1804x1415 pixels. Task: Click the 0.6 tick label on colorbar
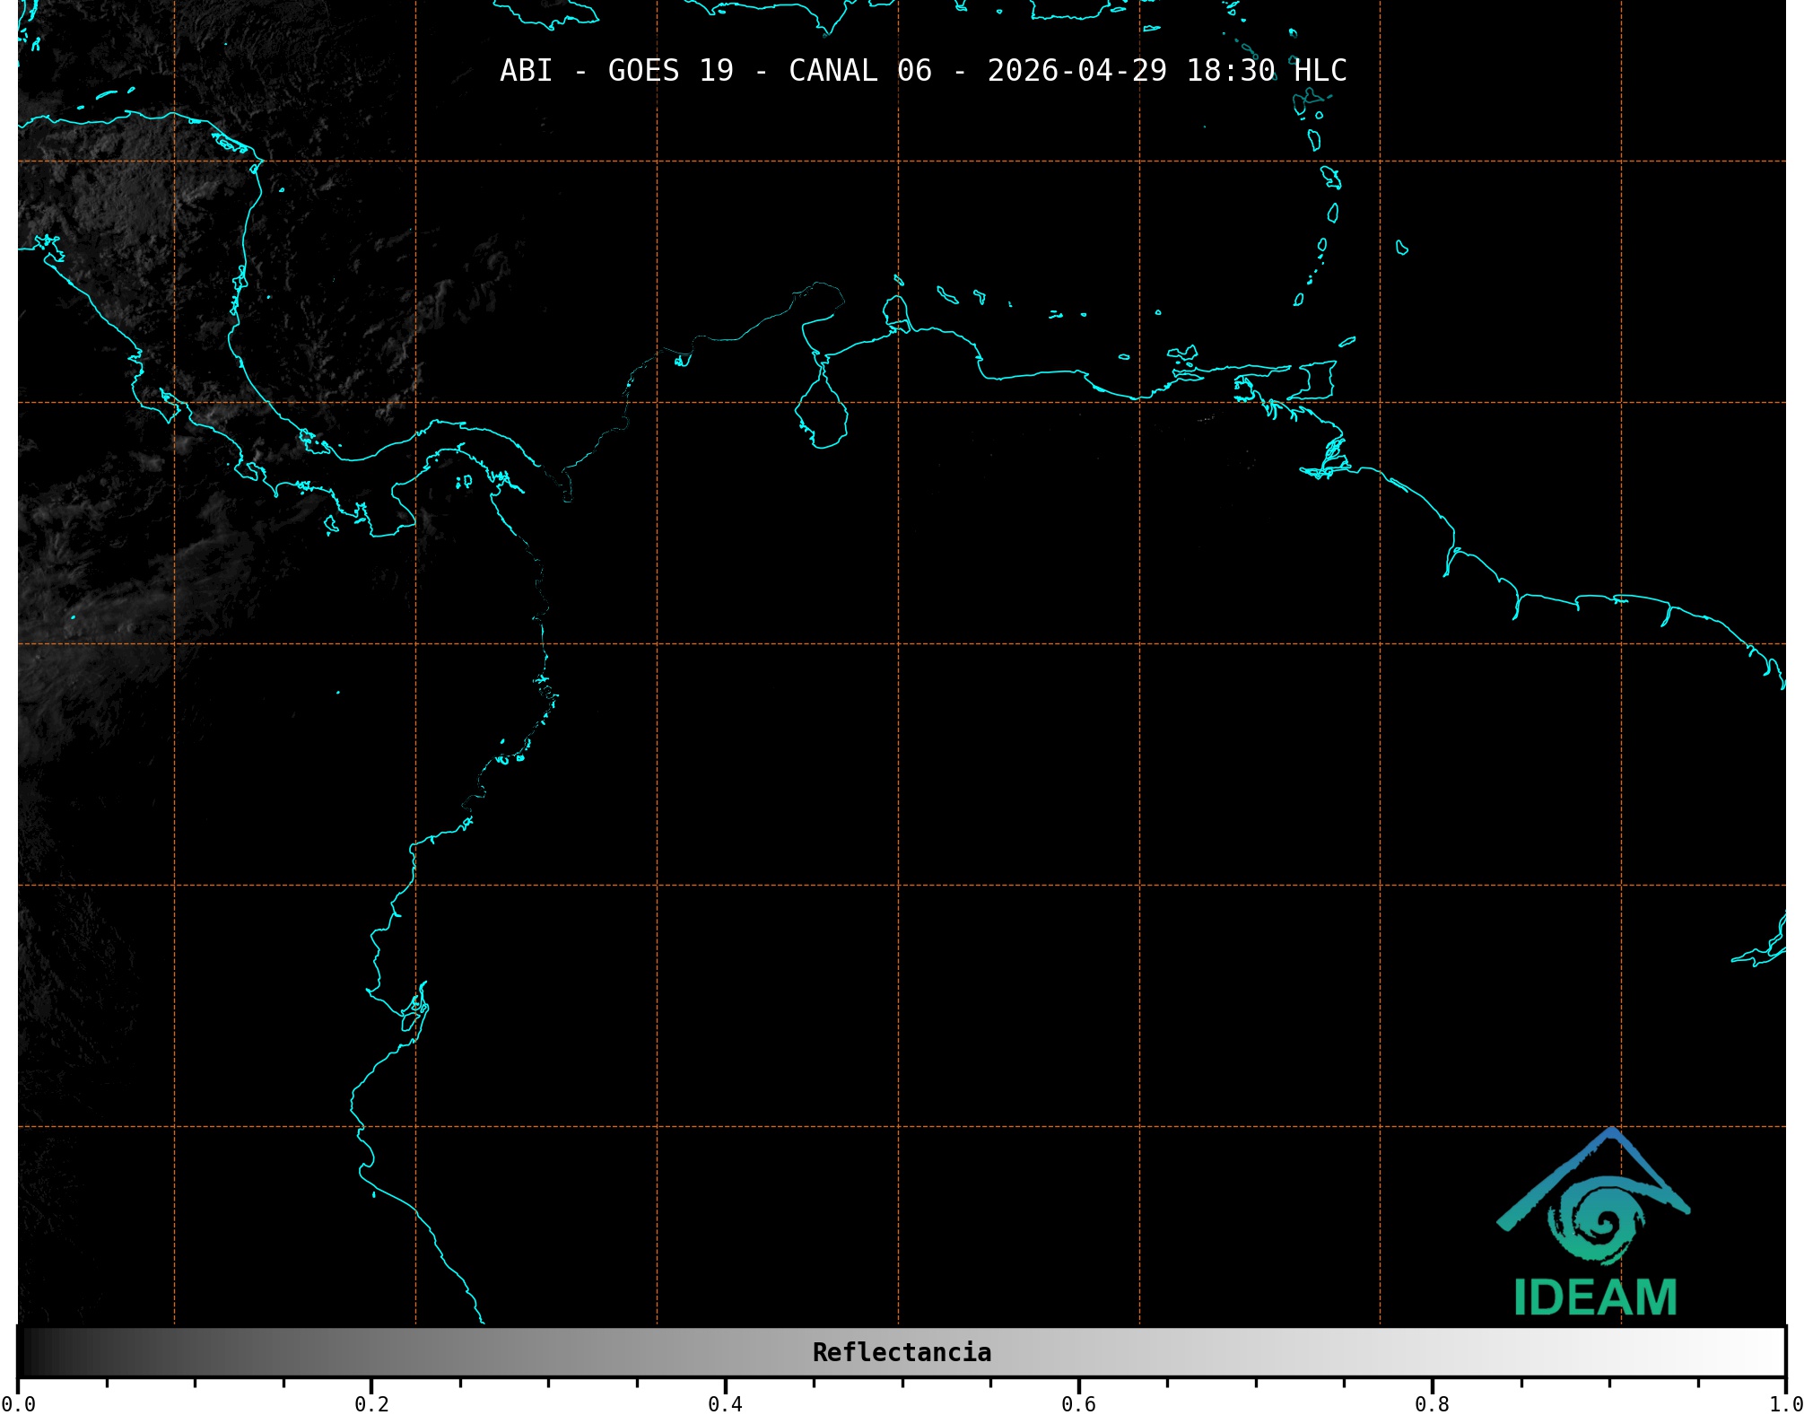click(1078, 1403)
